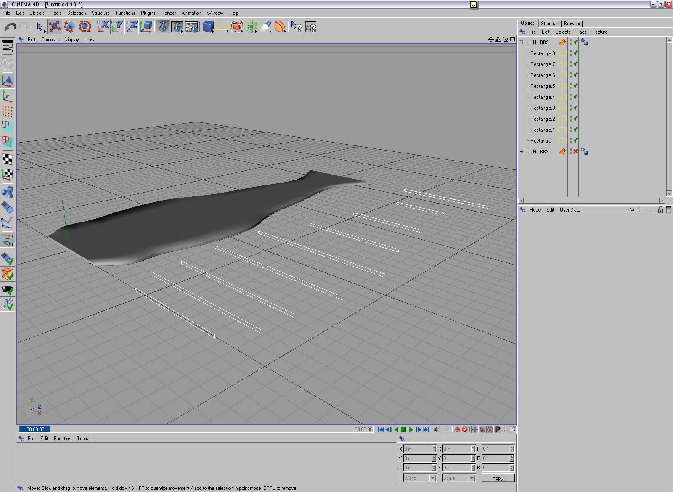Click the Undo arrow in the toolbar
673x492 pixels.
coord(11,27)
